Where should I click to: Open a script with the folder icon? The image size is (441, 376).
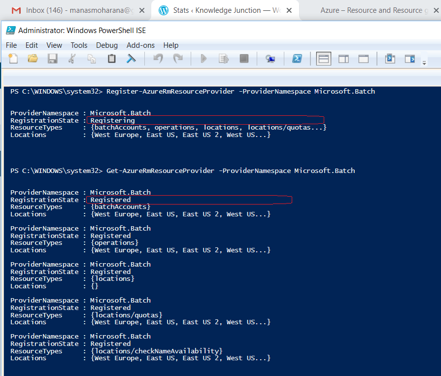coord(33,59)
